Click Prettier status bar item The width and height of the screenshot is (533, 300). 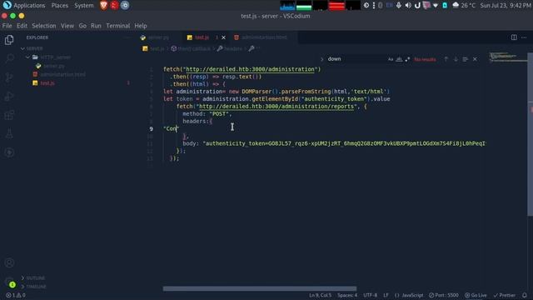(x=504, y=295)
